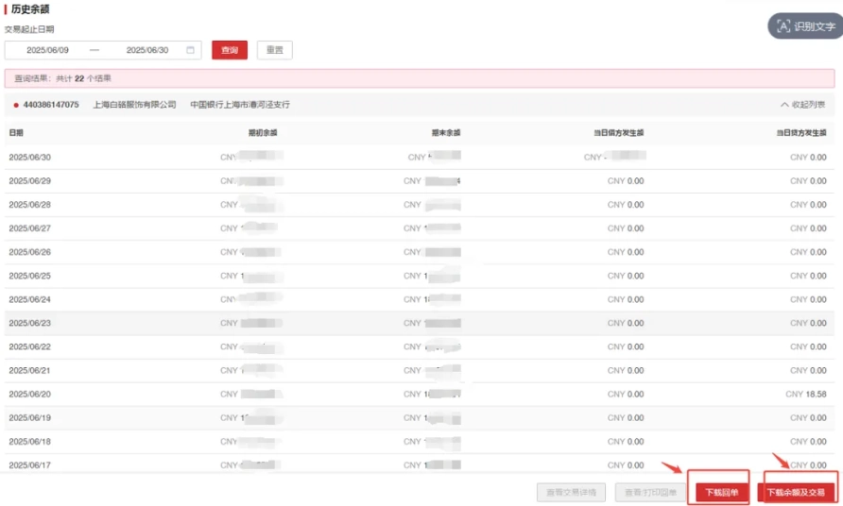The image size is (843, 506).
Task: Click the 查看/打印回单 button
Action: coord(646,492)
